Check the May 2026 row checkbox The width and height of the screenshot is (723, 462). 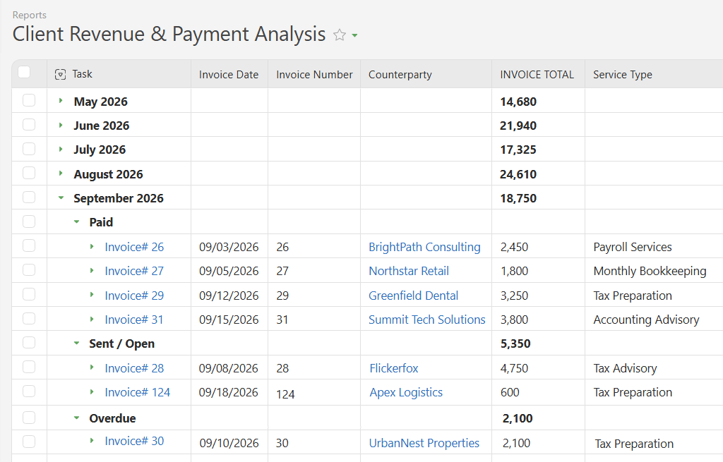pyautogui.click(x=29, y=100)
